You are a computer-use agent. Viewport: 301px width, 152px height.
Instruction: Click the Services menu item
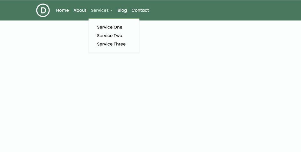click(x=100, y=10)
